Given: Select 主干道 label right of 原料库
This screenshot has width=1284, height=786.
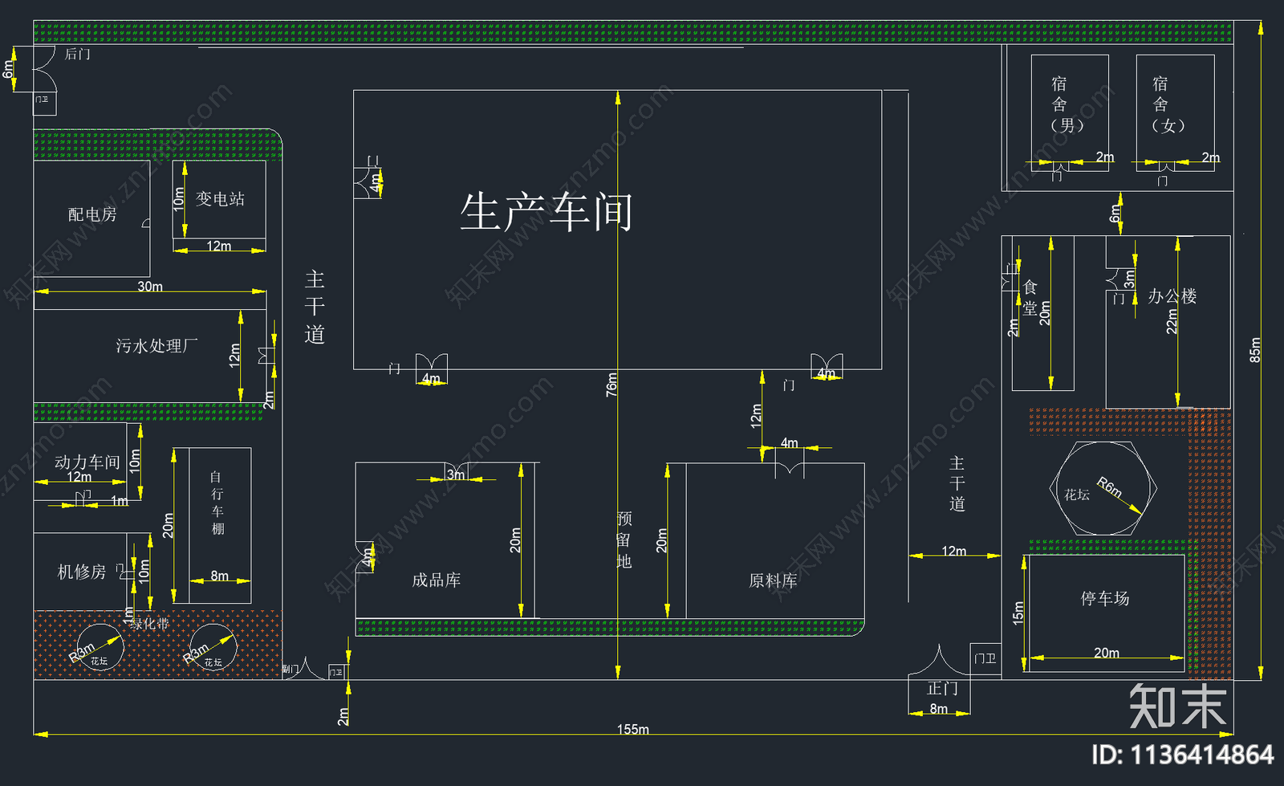Looking at the screenshot, I should tap(957, 483).
